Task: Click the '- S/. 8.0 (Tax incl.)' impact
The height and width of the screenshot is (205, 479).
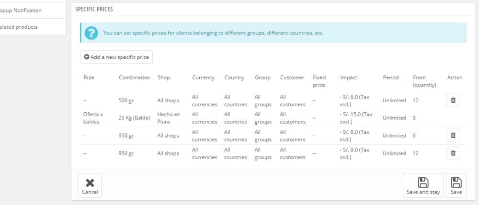Action: tap(354, 136)
